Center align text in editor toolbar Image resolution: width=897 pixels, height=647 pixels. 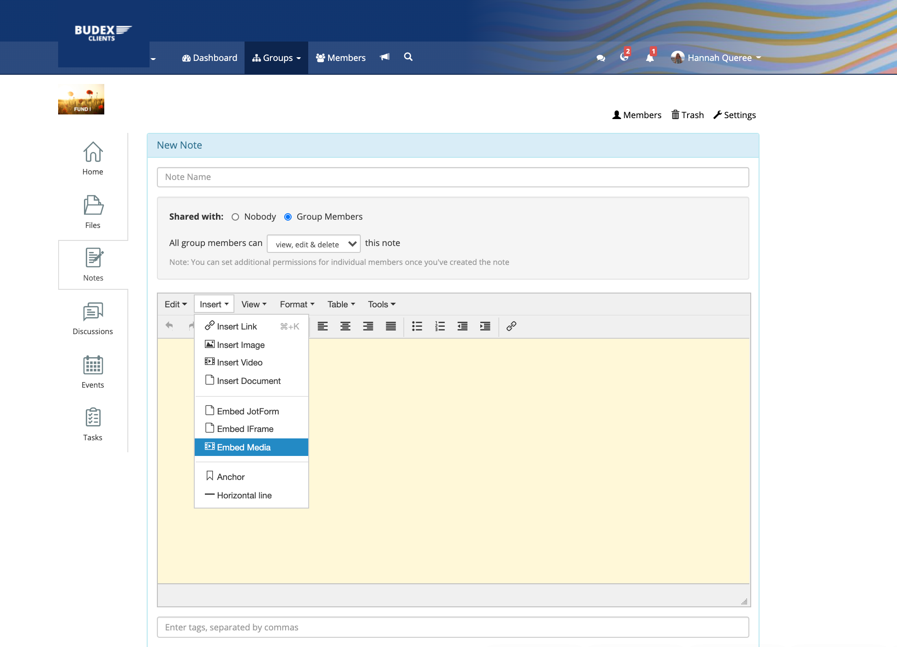pyautogui.click(x=345, y=326)
